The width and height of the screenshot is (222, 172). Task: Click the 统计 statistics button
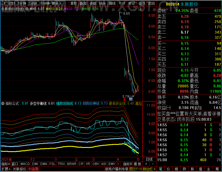[x=102, y=3]
